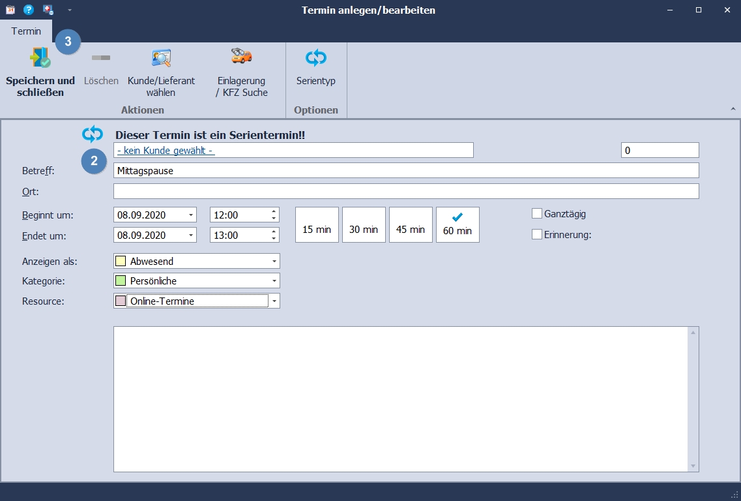Click the recurring appointment icon beside the notice
Screen dimensions: 741x501
93,134
